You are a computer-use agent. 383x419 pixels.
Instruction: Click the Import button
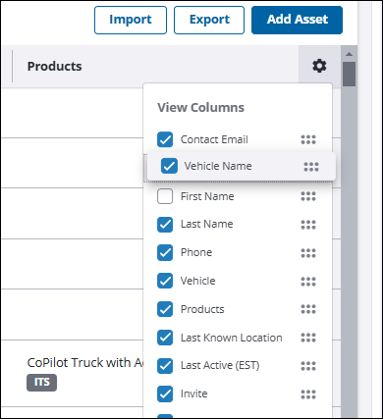click(131, 20)
